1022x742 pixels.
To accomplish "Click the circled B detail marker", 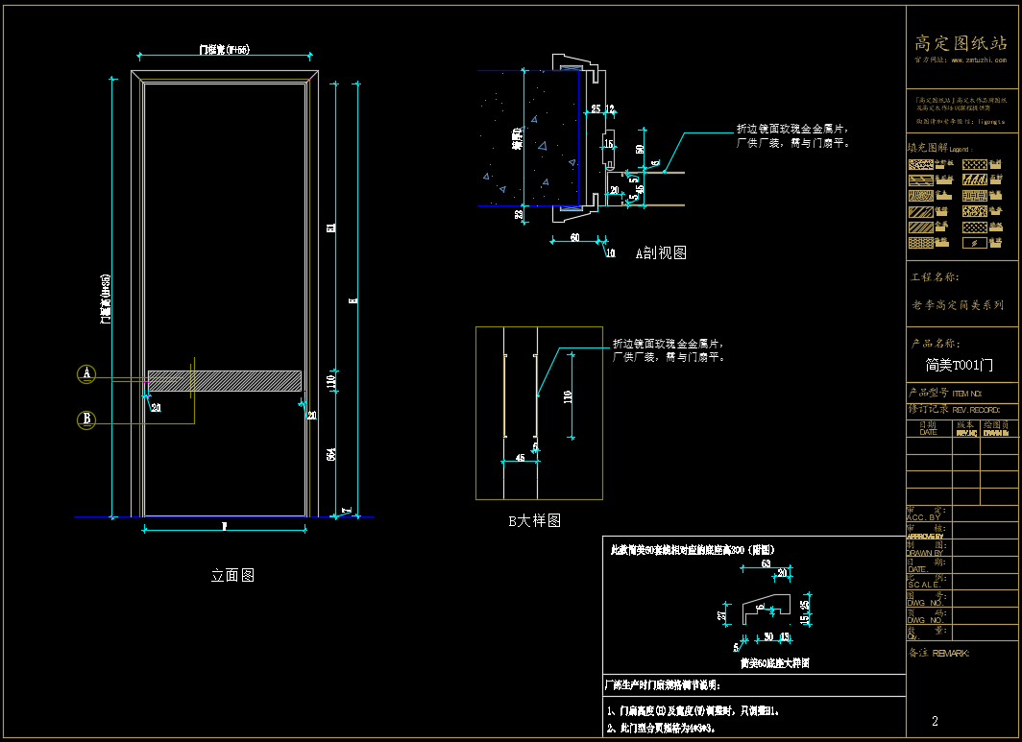I will coord(86,419).
